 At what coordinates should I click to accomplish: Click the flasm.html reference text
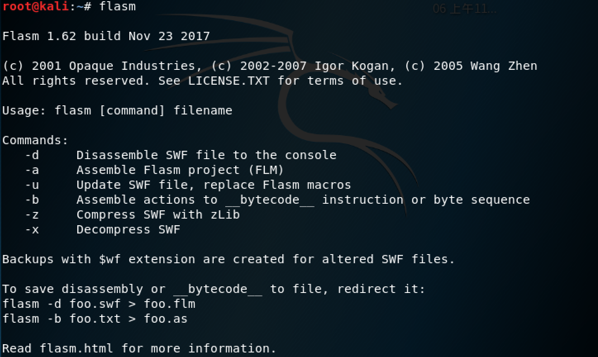point(76,349)
